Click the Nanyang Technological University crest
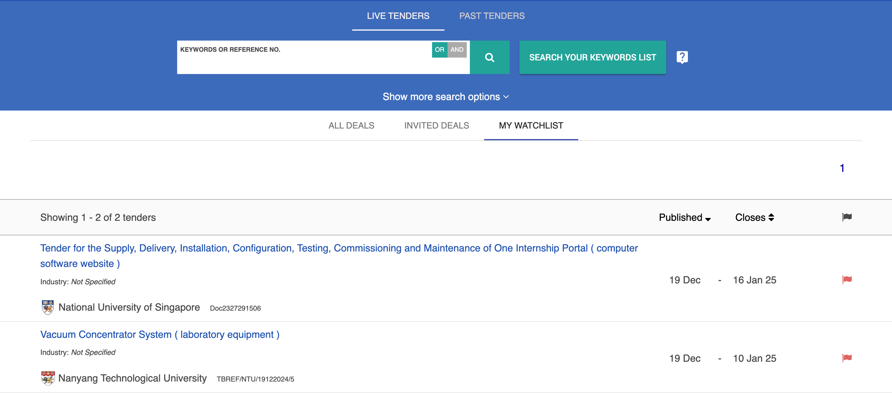Image resolution: width=892 pixels, height=393 pixels. point(48,378)
